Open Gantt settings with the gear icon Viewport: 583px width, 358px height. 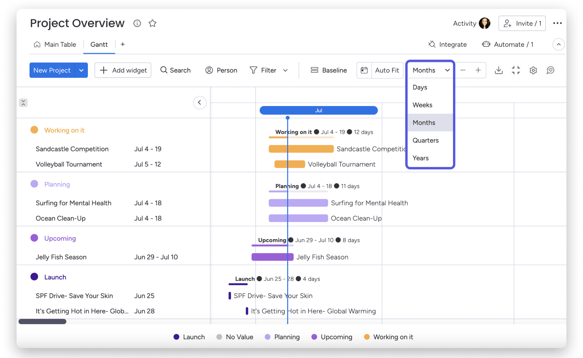533,70
